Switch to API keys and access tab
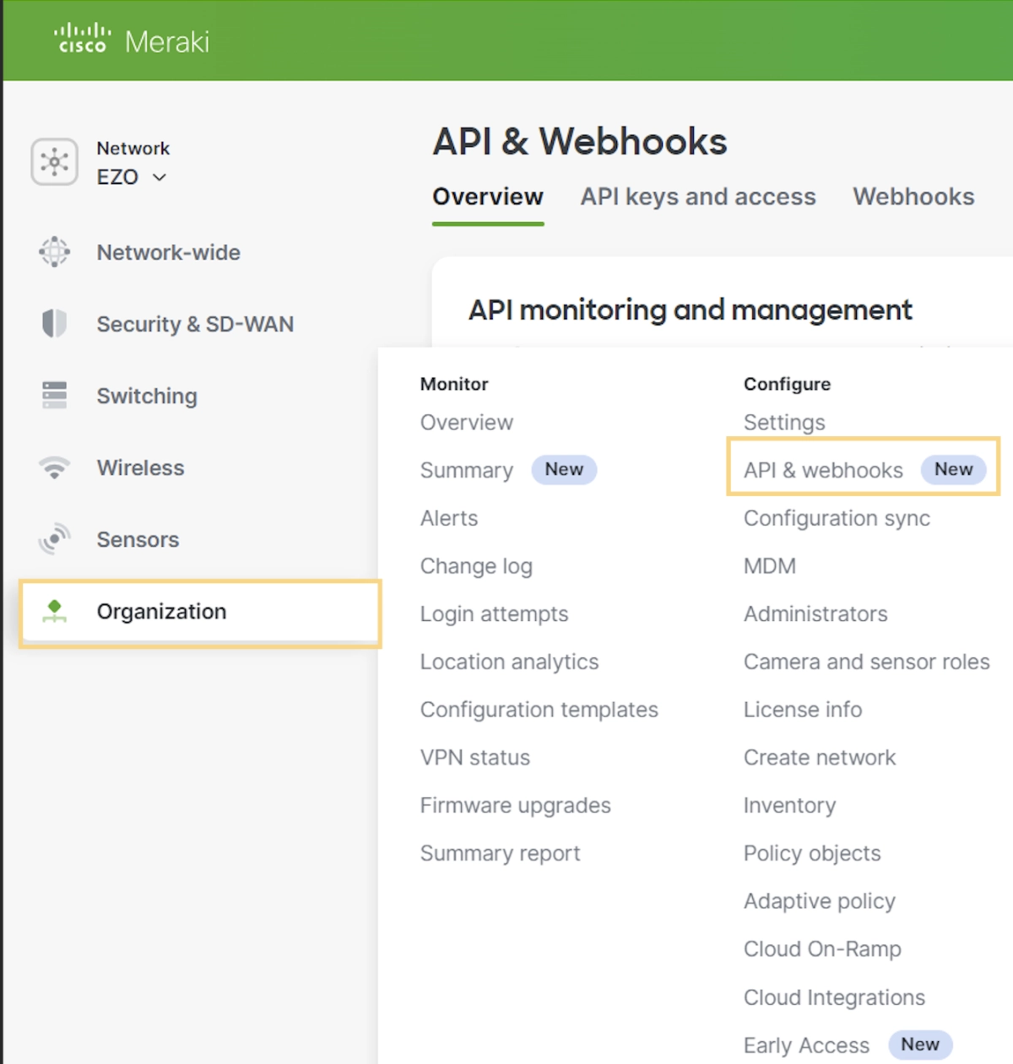1013x1064 pixels. coord(698,197)
